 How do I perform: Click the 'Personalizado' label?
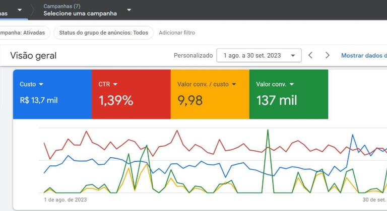click(193, 55)
